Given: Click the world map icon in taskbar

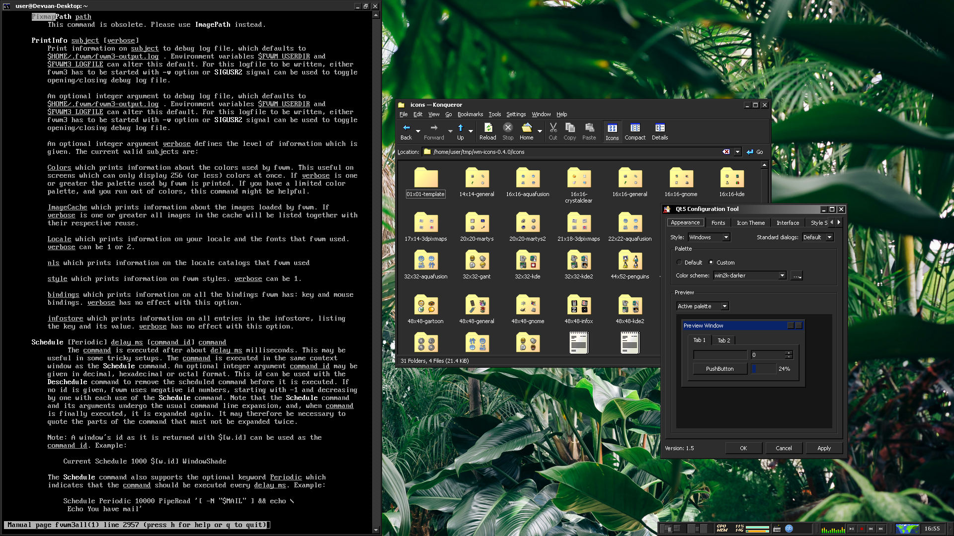Looking at the screenshot, I should point(907,529).
